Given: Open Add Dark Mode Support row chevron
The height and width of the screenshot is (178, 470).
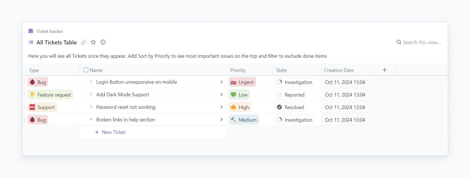Looking at the screenshot, I should click(x=221, y=95).
